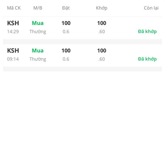
Task: Click matched price .60 in 14:29 order
Action: coord(102,32)
